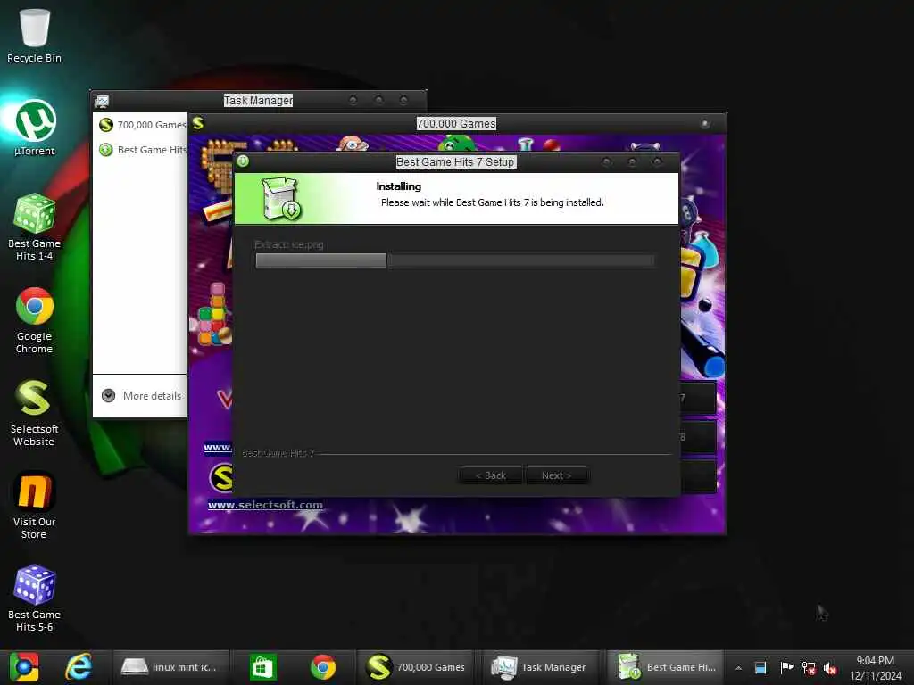Open the Recycle Bin desktop icon
This screenshot has height=685, width=914.
point(34,36)
